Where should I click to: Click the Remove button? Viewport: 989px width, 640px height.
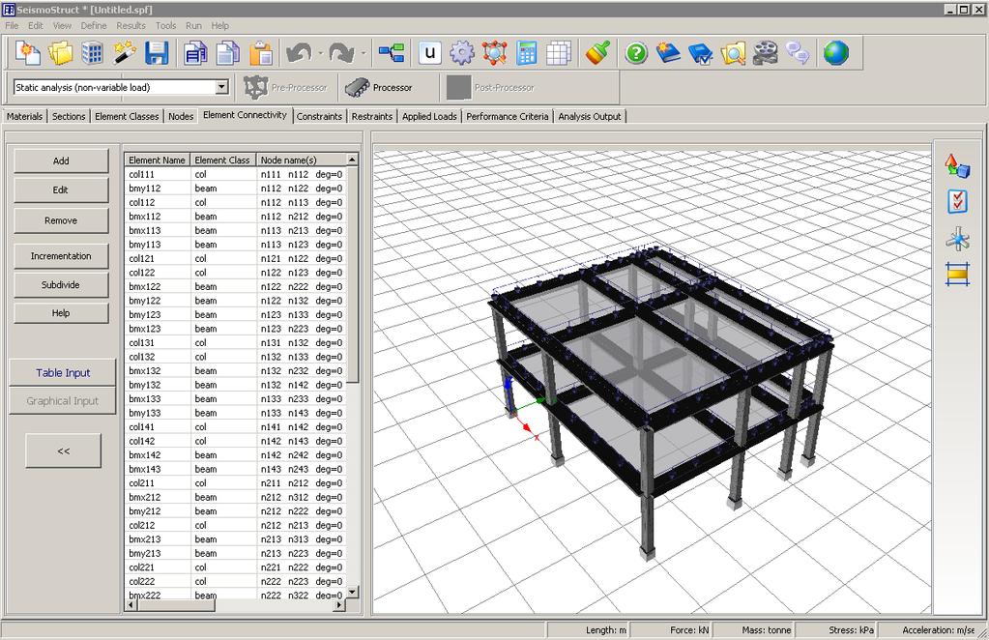click(x=61, y=220)
